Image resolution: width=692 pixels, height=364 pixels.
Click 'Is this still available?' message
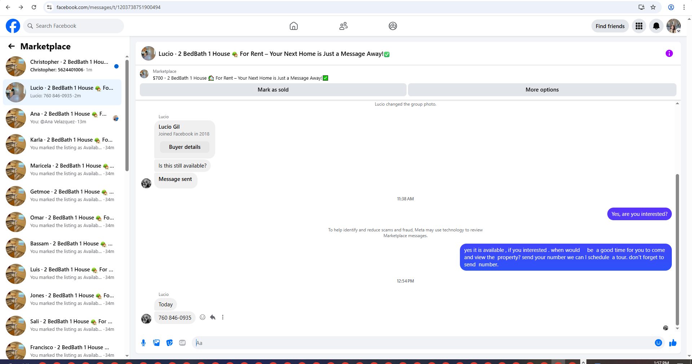(x=182, y=166)
